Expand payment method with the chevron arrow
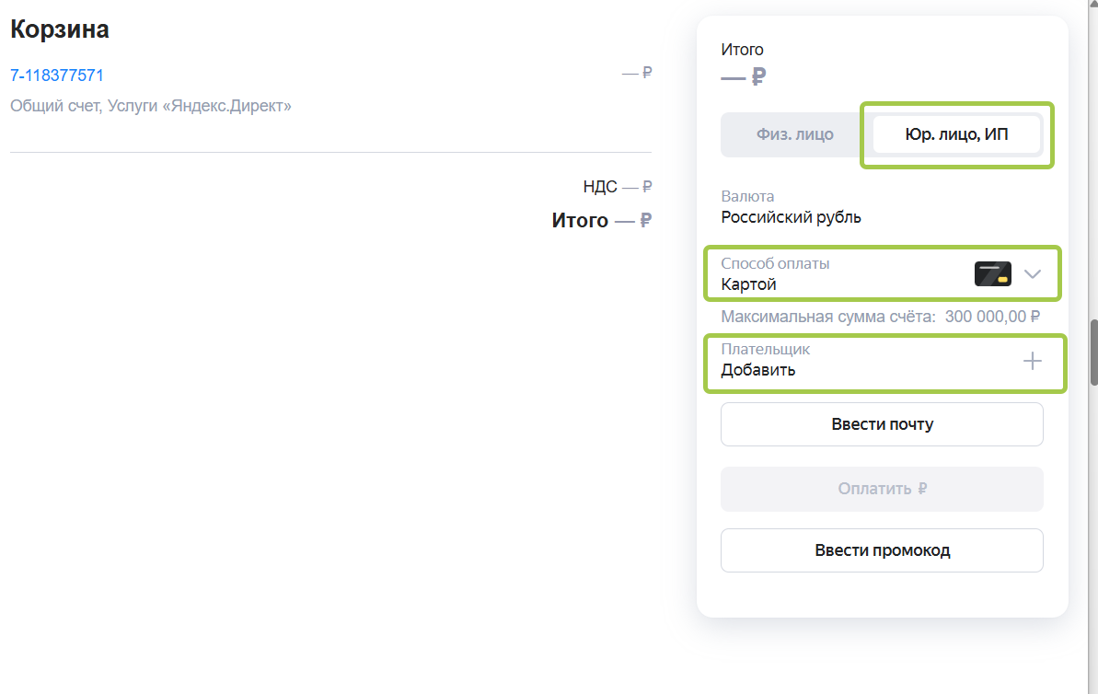The image size is (1098, 694). (1033, 273)
